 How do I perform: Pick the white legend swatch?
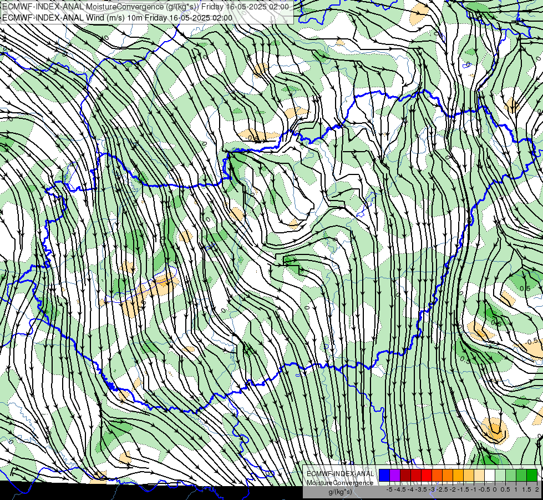[x=490, y=476]
